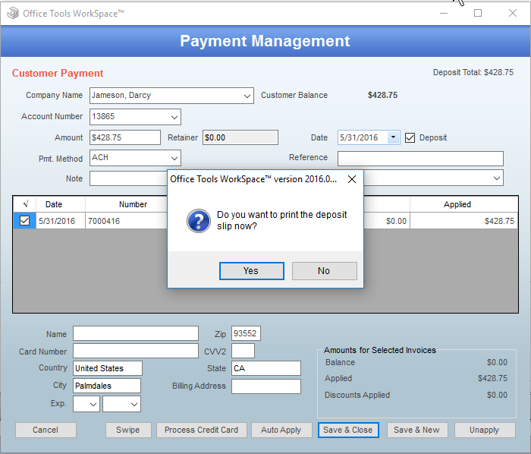The width and height of the screenshot is (531, 454).
Task: Click the checkmark column header
Action: click(x=25, y=204)
